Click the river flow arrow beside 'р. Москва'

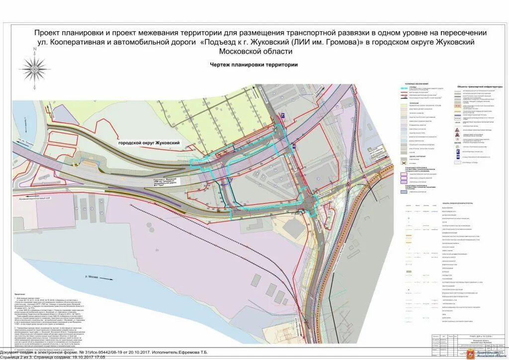[x=106, y=279]
